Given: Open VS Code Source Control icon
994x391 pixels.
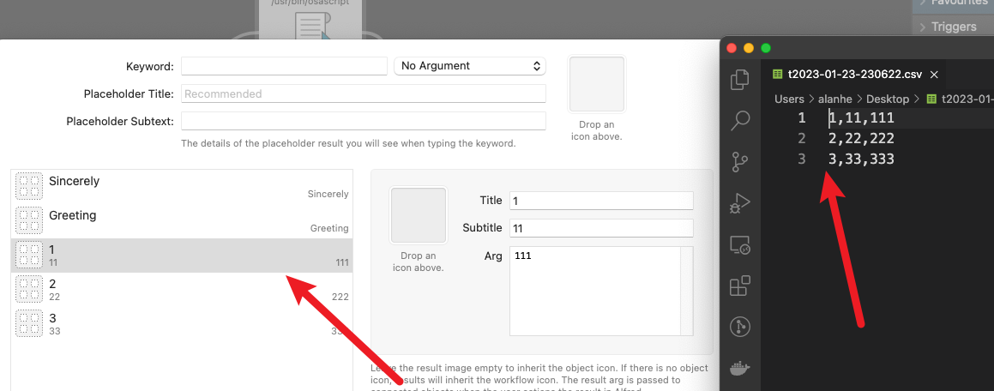Looking at the screenshot, I should tap(740, 161).
